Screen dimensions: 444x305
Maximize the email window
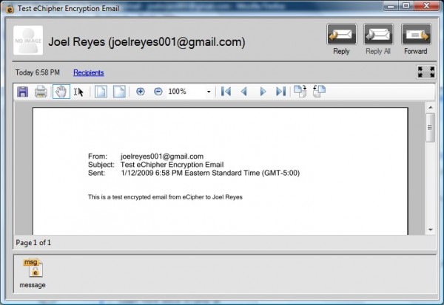coord(406,6)
